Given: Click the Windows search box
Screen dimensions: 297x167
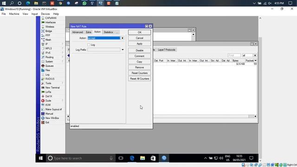Looking at the screenshot, I should (81, 158).
